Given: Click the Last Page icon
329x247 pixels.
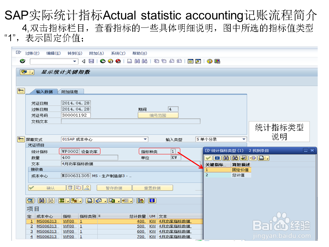Looking at the screenshot, I should coord(179,61).
